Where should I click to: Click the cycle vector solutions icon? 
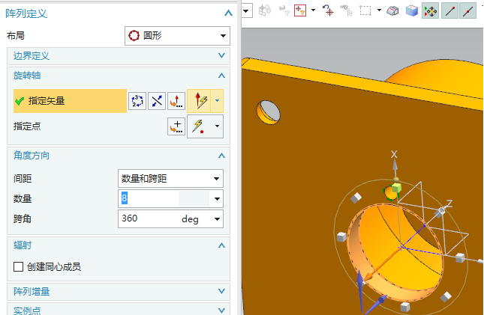137,101
